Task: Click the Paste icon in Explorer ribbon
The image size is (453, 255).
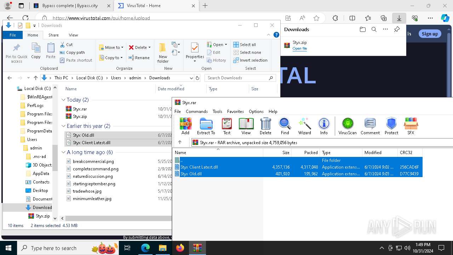Action: pyautogui.click(x=51, y=51)
